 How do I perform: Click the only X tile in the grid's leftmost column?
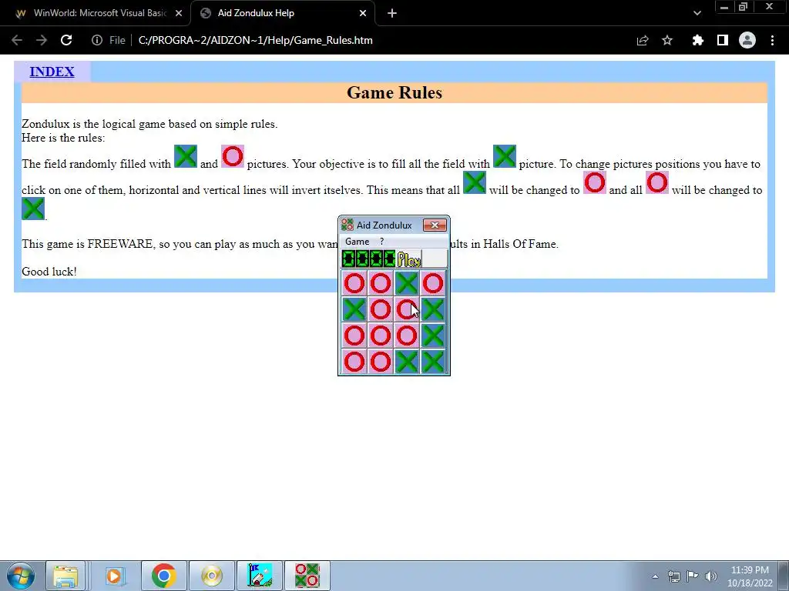click(354, 309)
